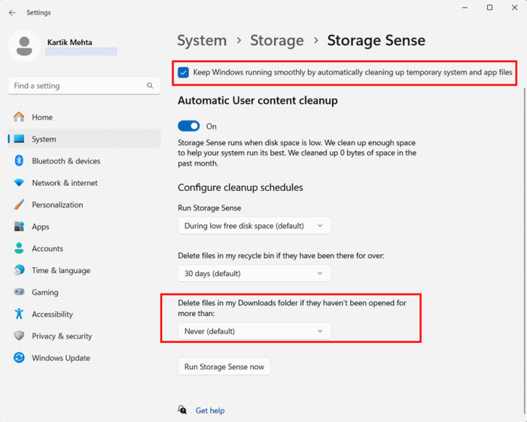The image size is (527, 422).
Task: Click the Time & language globe icon
Action: coord(19,270)
